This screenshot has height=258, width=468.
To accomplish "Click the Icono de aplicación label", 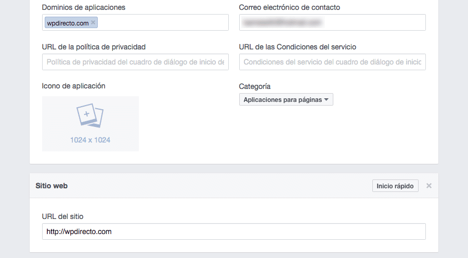I will coord(74,86).
